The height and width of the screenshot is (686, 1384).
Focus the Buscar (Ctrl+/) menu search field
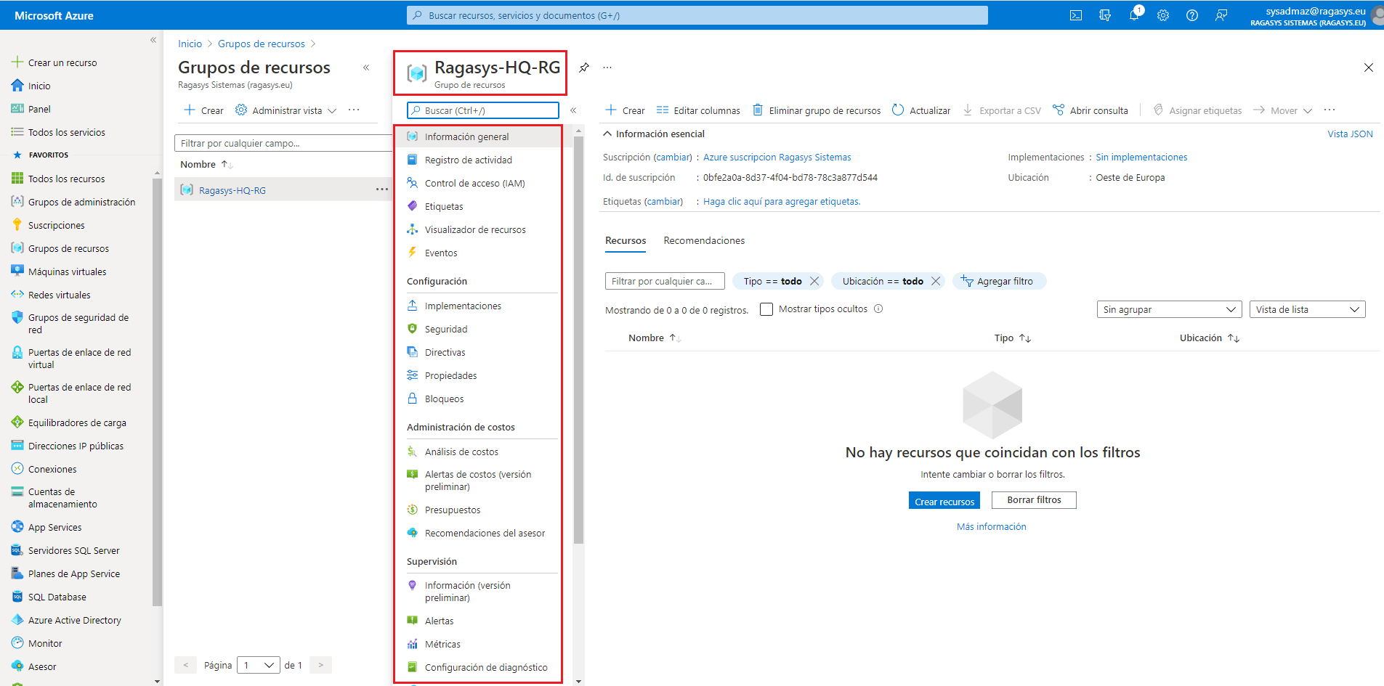[x=483, y=110]
